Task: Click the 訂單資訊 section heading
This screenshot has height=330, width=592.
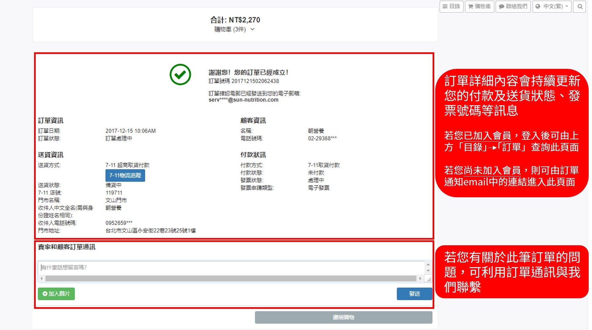Action: pos(51,121)
